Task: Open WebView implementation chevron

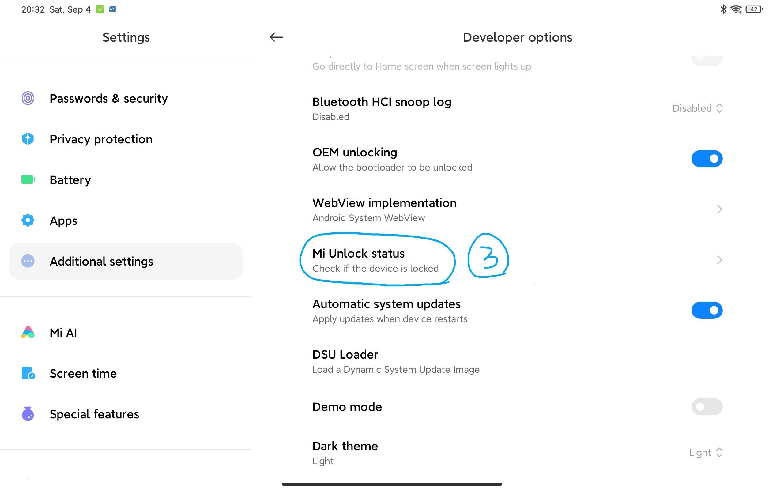Action: (x=719, y=209)
